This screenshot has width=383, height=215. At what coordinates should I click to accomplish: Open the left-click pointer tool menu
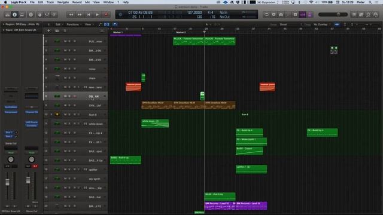click(208, 24)
